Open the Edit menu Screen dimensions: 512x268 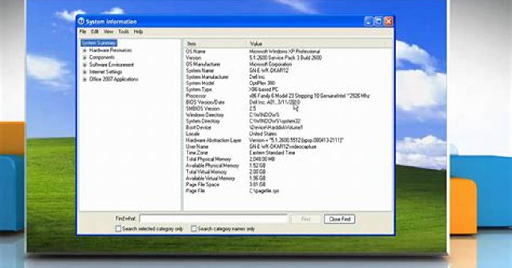click(95, 32)
